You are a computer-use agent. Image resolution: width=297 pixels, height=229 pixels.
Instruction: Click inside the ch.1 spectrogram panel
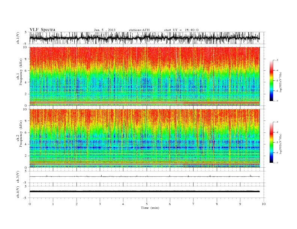coord(144,76)
